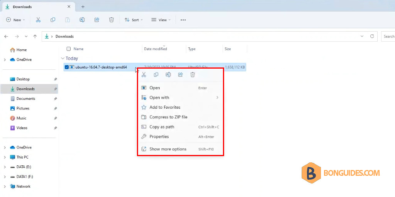Viewport: 395px width, 197px height.
Task: Click the 1,658,112 KB size cell
Action: 235,67
